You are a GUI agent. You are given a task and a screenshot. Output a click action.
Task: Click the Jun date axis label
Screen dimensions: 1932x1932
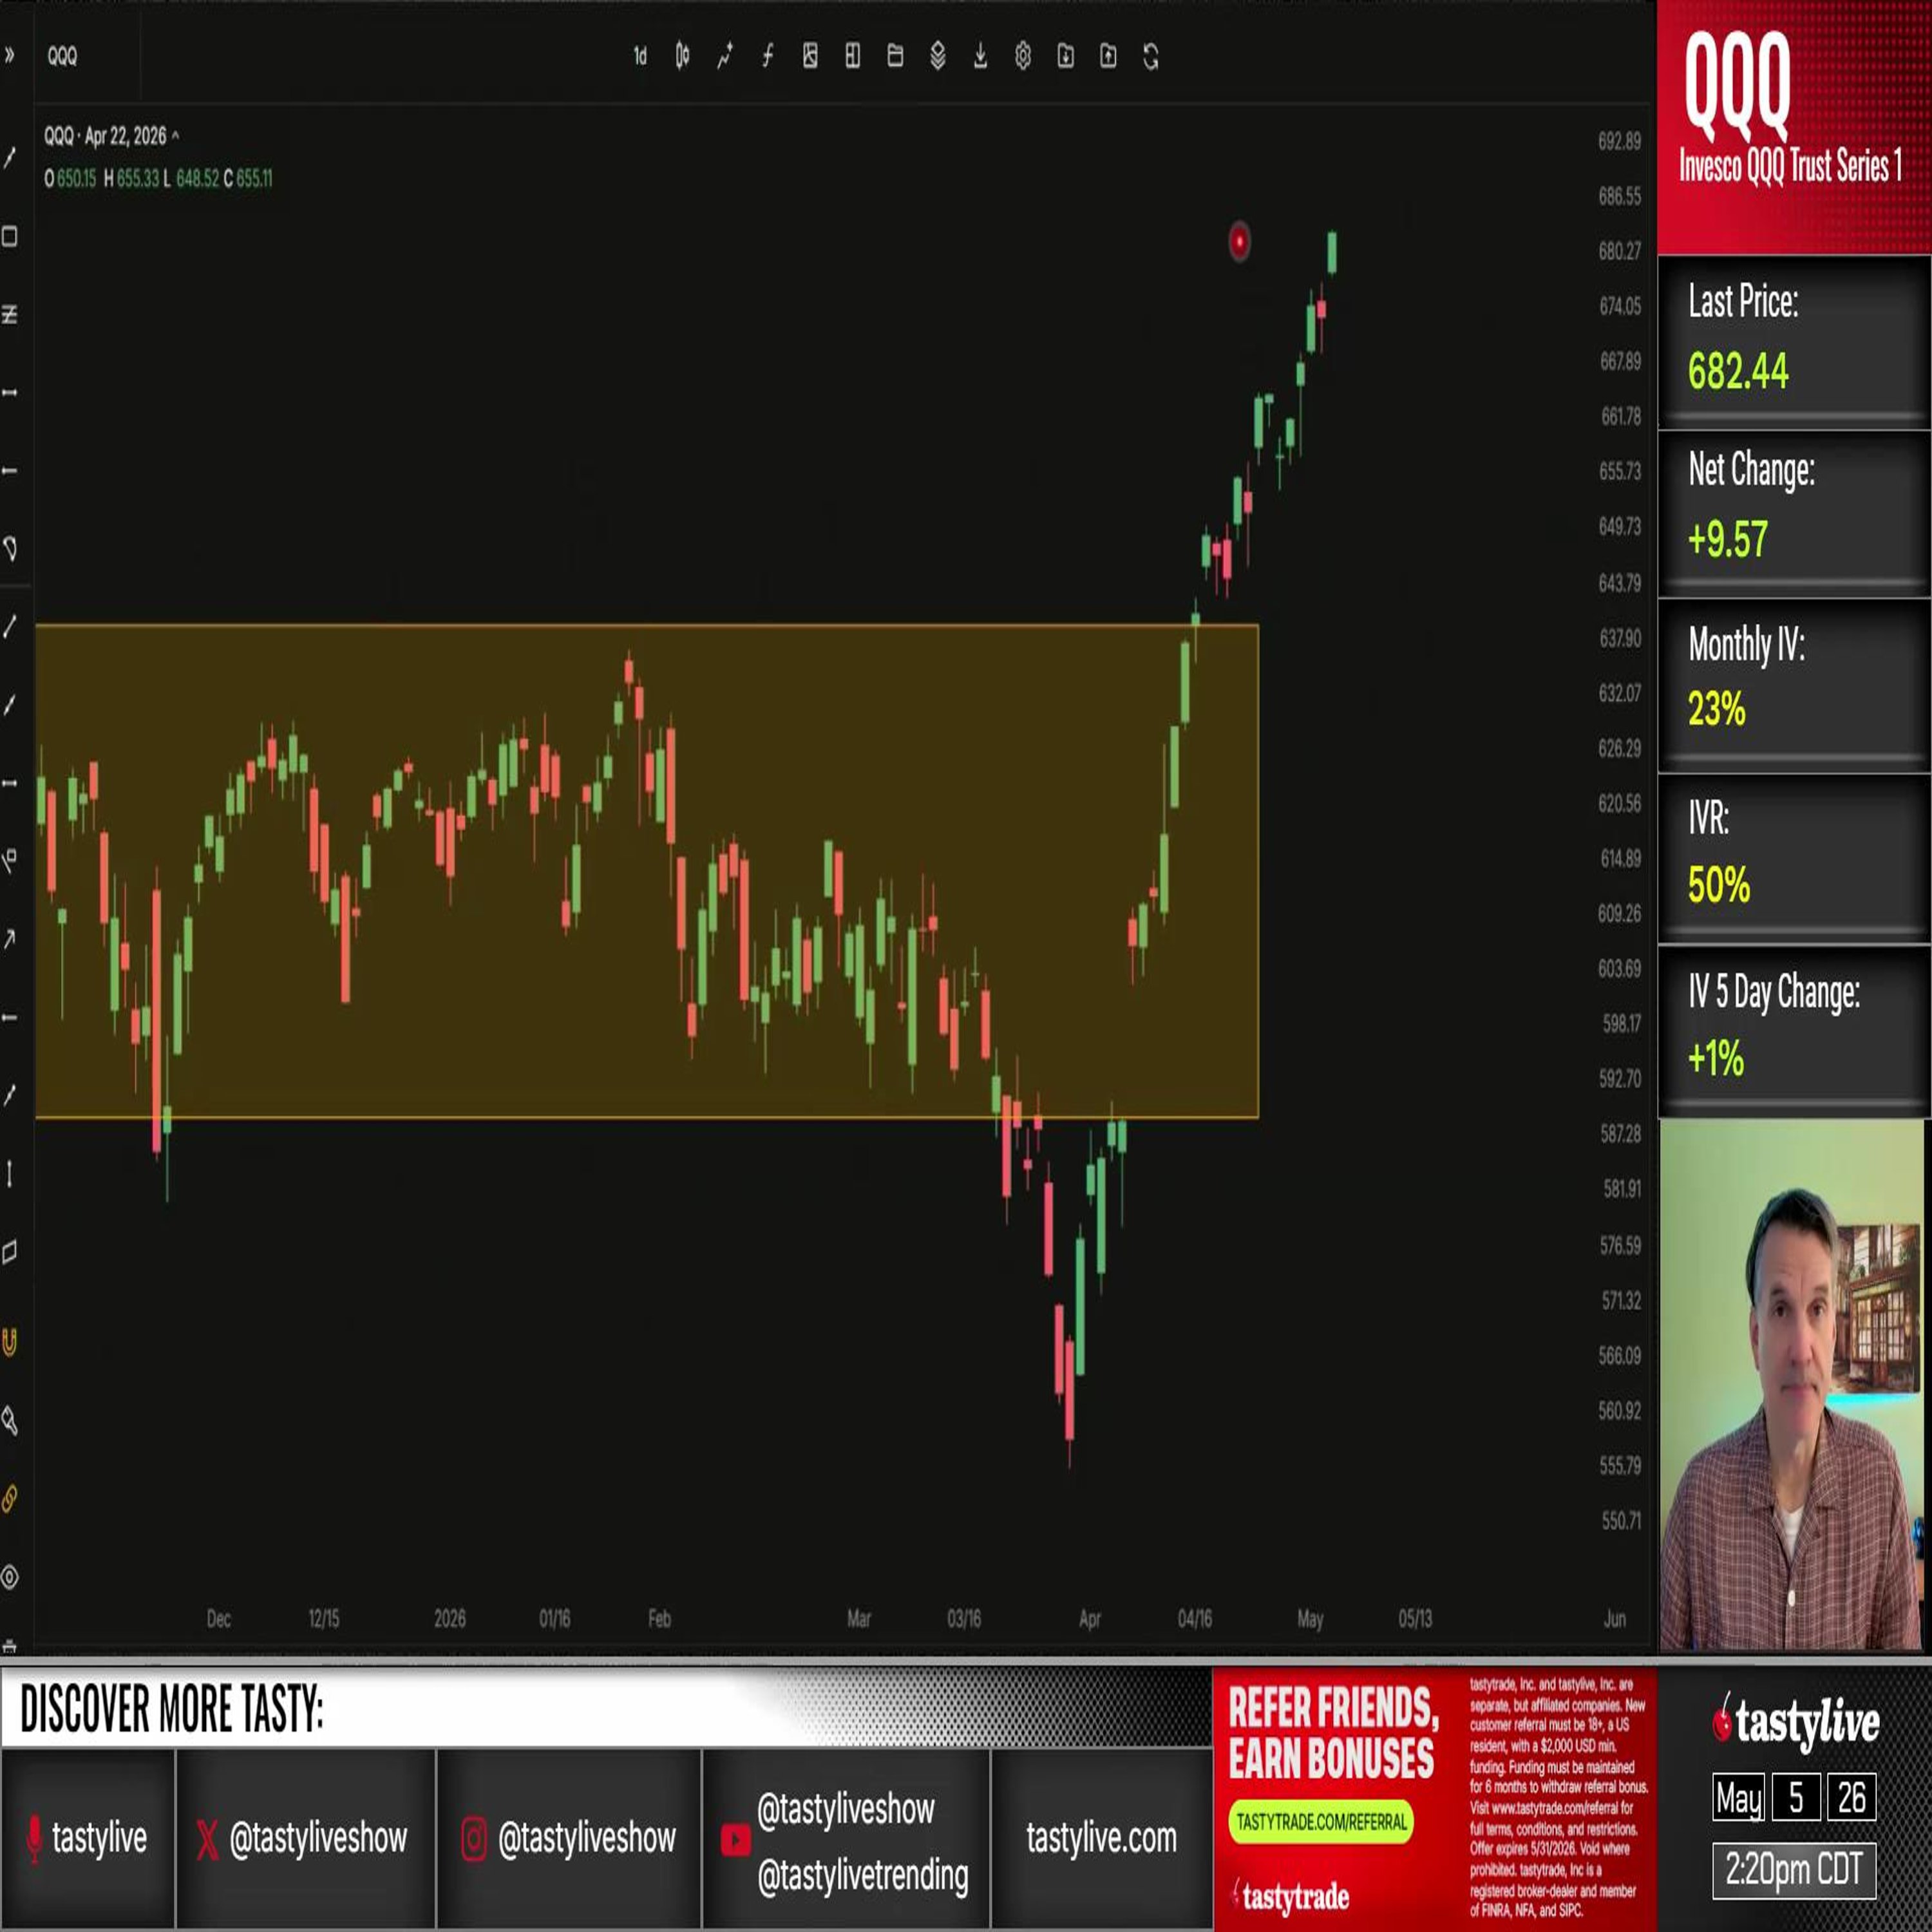tap(1615, 1618)
